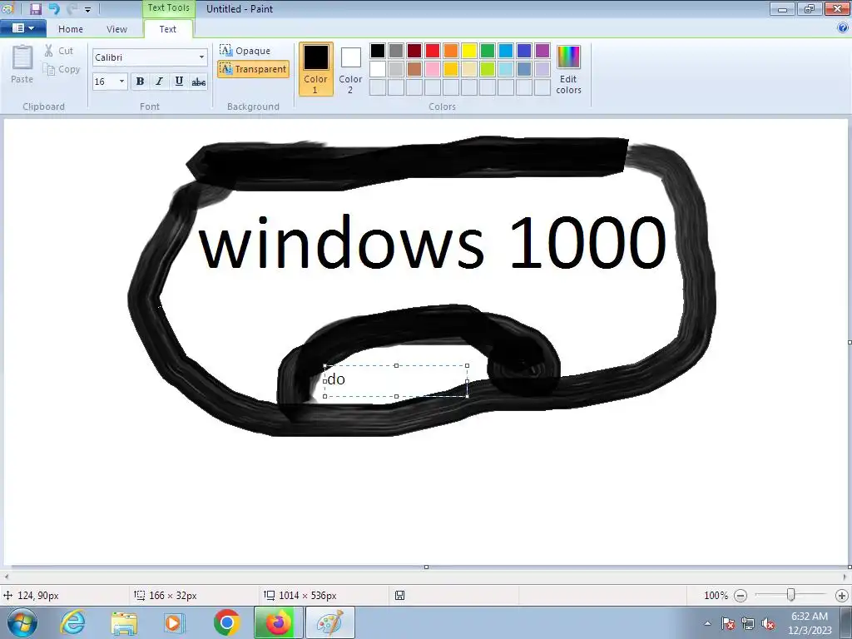Click the Paste button

22,64
